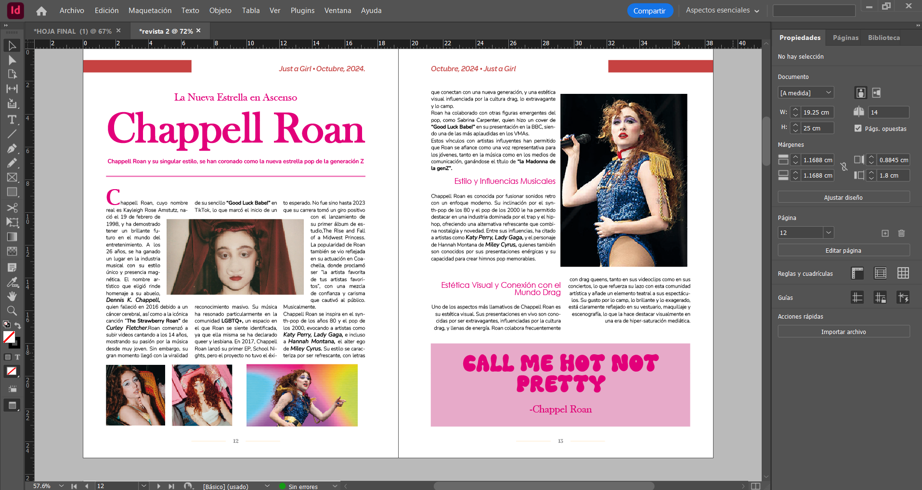
Task: Toggle landscape page orientation
Action: coord(876,93)
